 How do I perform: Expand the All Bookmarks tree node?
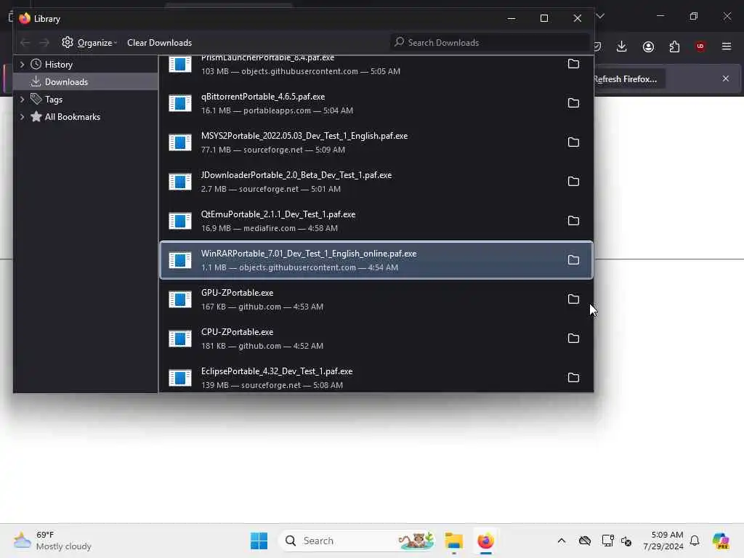[x=22, y=117]
